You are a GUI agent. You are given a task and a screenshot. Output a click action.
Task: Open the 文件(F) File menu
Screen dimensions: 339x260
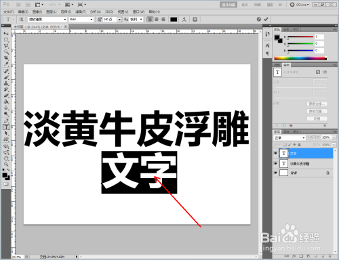tap(9, 12)
